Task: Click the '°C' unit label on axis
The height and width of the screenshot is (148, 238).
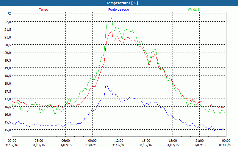Action: 9,14
